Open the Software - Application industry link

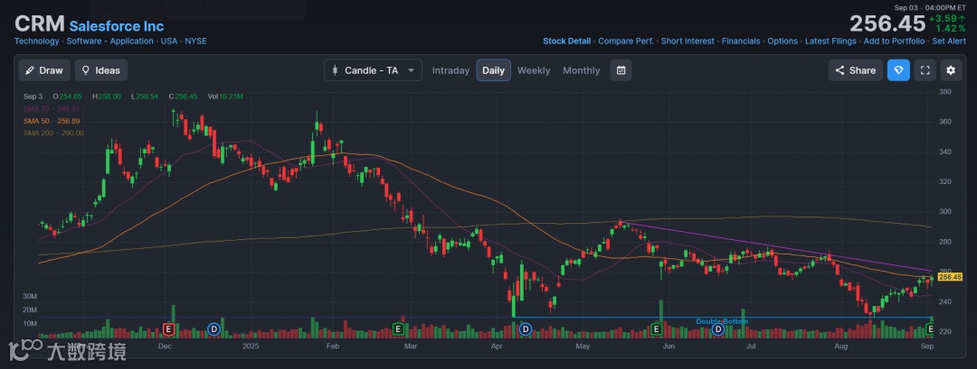(x=109, y=41)
